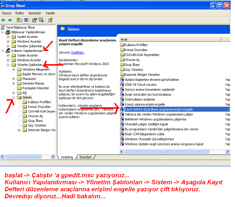Expand the Denetim Masası tree node

tap(13, 83)
